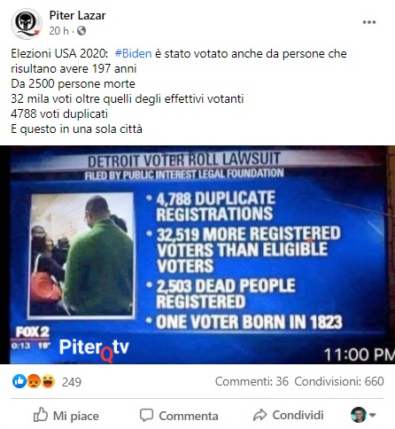Screen dimensions: 395x429
Task: Click the public globe privacy icon
Action: 81,30
